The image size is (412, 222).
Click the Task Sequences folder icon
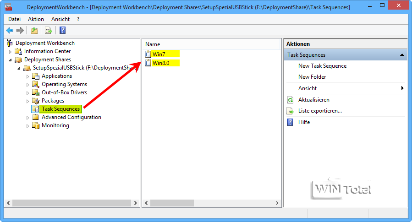click(x=35, y=109)
